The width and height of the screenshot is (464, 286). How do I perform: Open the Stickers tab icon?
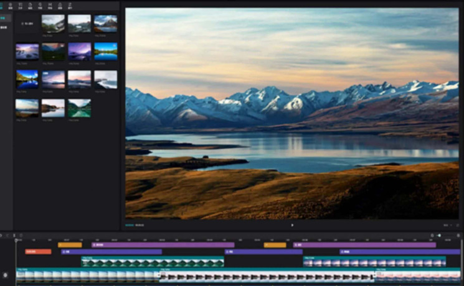tap(30, 6)
